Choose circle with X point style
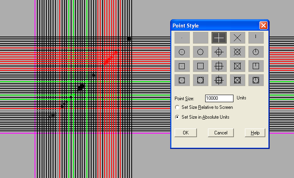 pos(237,52)
